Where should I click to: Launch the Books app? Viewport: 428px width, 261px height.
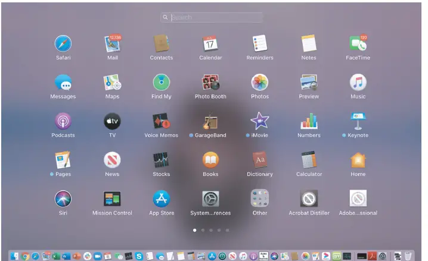210,160
